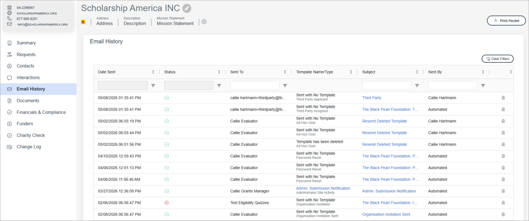This screenshot has height=221, width=529.
Task: Click the email envelope icon in contact card
Action: pyautogui.click(x=9, y=24)
